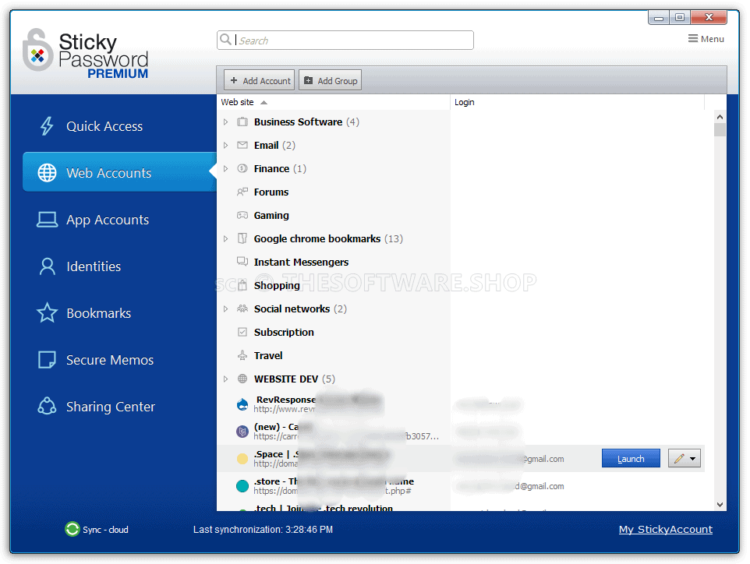The image size is (750, 564).
Task: Select the RevResponse account row
Action: (461, 404)
